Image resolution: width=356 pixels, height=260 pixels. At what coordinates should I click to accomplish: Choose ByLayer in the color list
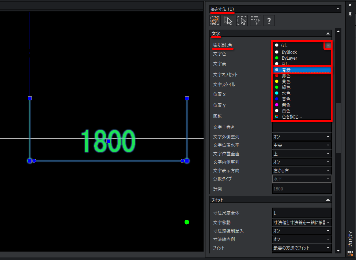[302, 58]
